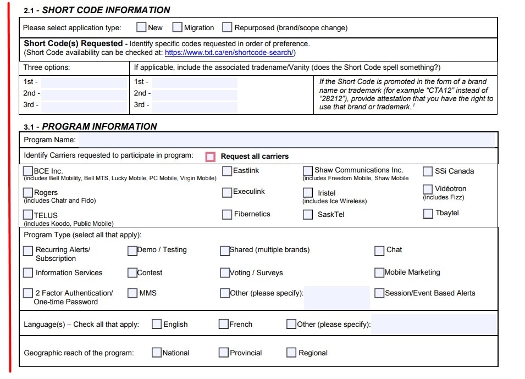Tick the Shaw Communications Inc. checkbox
This screenshot has width=525, height=379.
click(x=308, y=171)
